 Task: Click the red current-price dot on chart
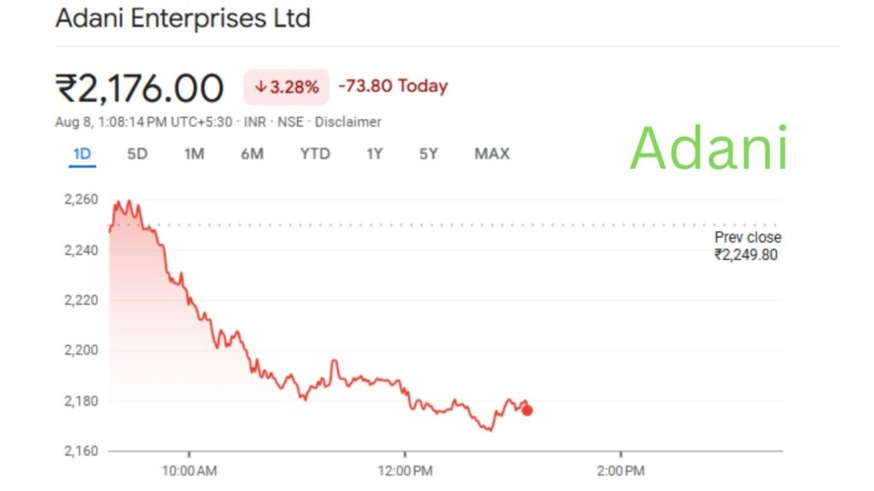click(527, 410)
